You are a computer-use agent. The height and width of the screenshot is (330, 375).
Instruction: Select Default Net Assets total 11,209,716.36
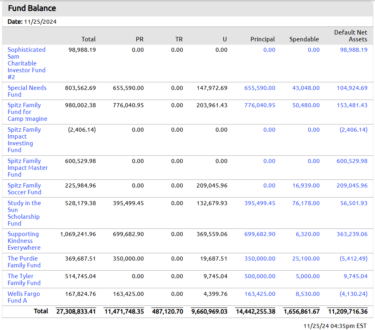tap(348, 312)
